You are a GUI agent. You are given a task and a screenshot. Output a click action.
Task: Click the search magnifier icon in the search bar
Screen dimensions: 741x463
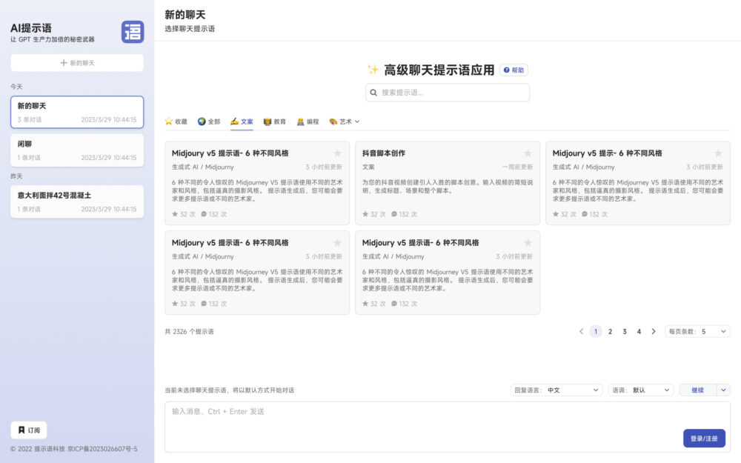373,92
